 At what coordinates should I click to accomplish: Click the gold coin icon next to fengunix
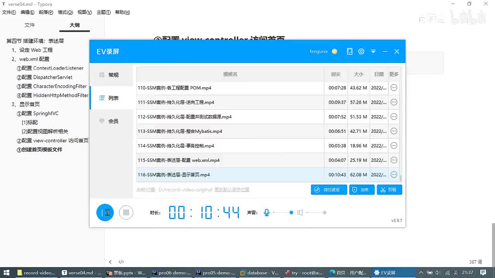tap(335, 51)
